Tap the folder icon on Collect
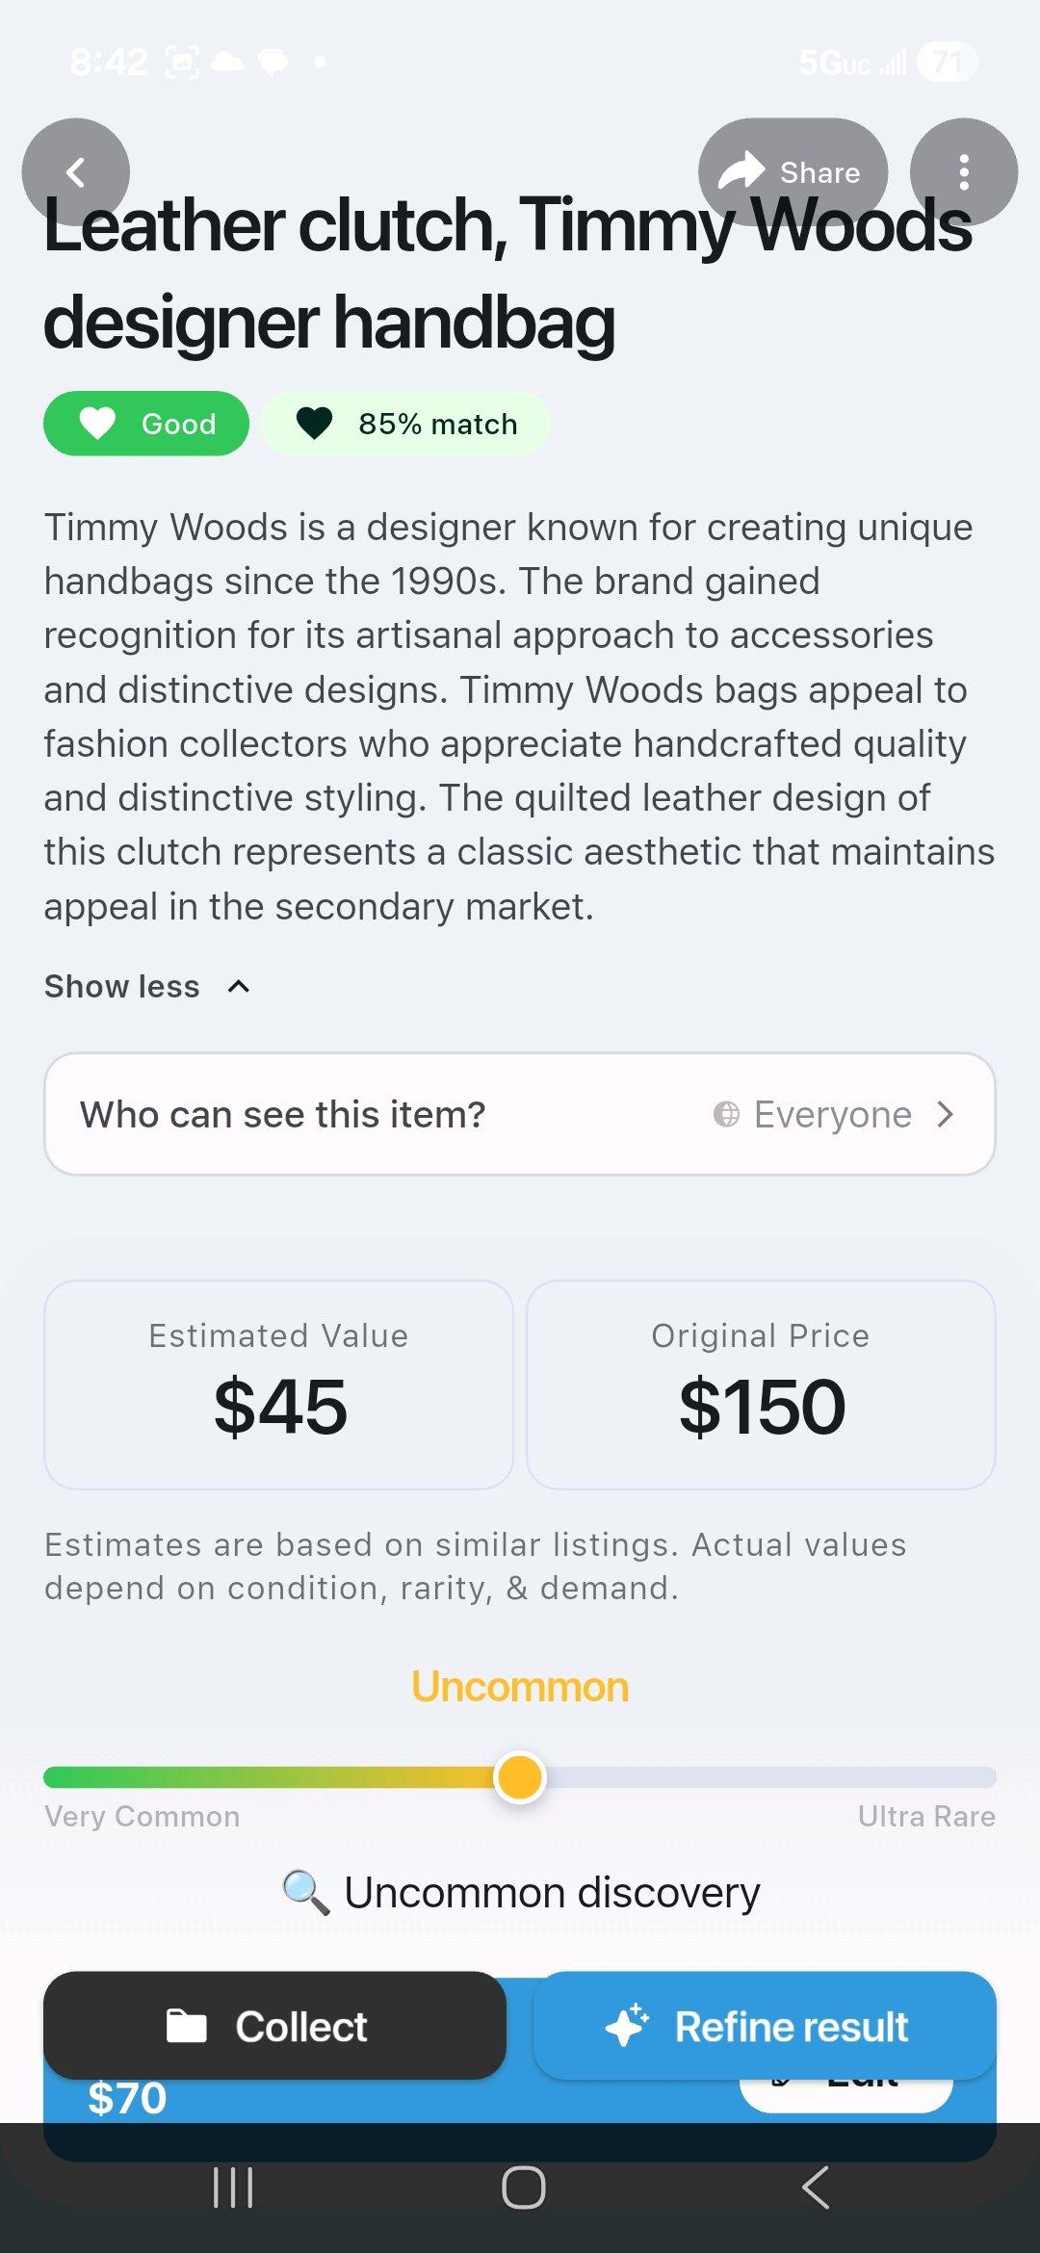This screenshot has width=1040, height=2253. tap(186, 2026)
